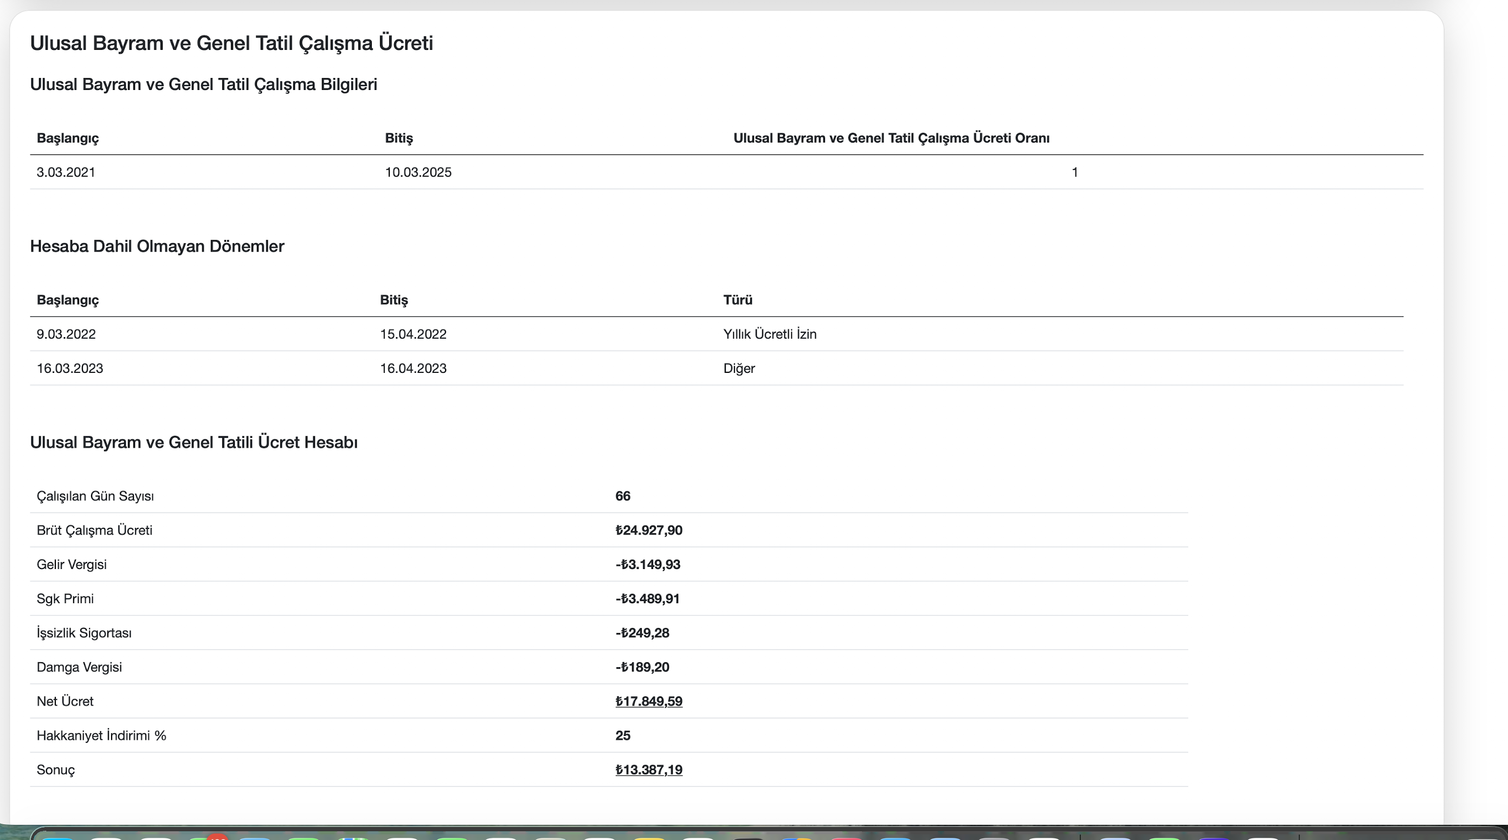
Task: Click the end date 10.03.2025 cell
Action: (x=418, y=173)
